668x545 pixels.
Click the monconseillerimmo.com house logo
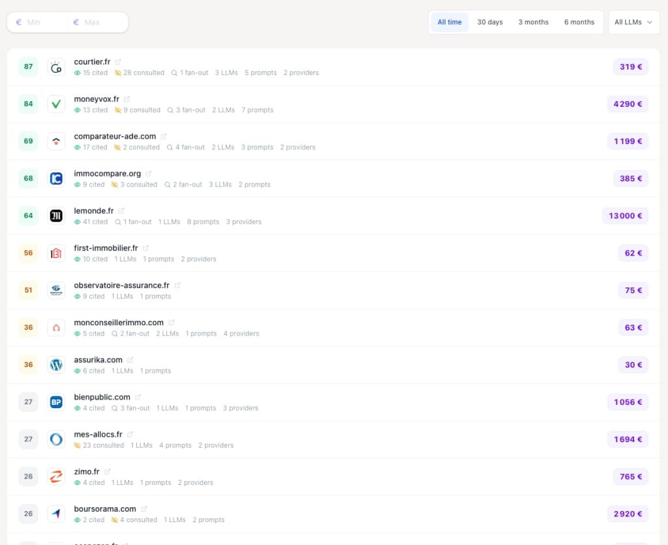coord(56,327)
